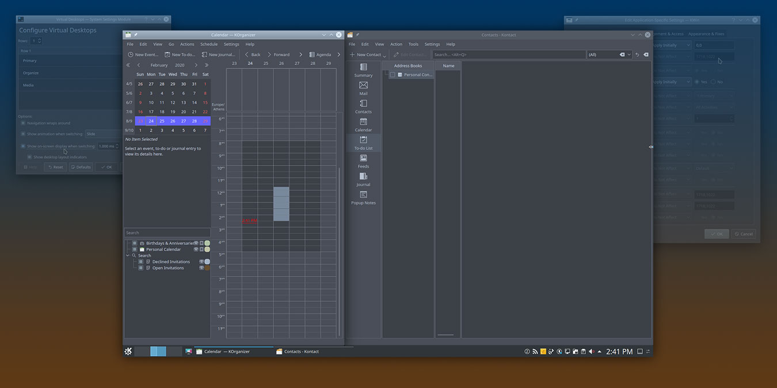Collapse the Search group in calendar list
Viewport: 777px width, 388px height.
point(129,255)
